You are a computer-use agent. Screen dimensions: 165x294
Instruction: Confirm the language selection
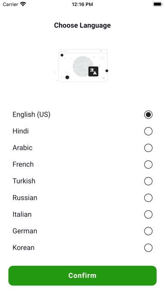click(82, 275)
